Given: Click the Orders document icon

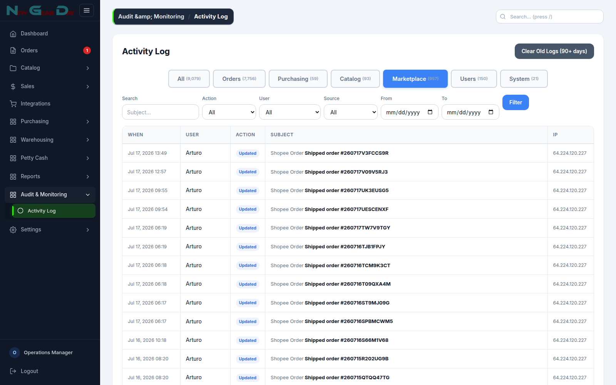Looking at the screenshot, I should click(x=13, y=50).
